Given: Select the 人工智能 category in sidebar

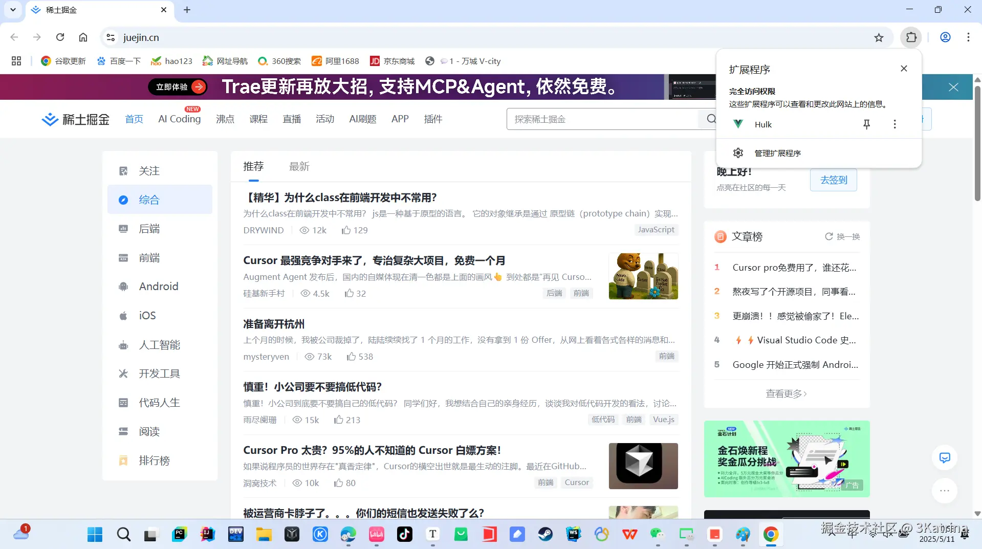Looking at the screenshot, I should point(160,345).
